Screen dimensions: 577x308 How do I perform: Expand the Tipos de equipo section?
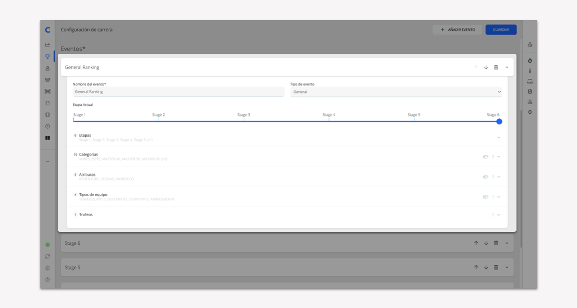499,197
